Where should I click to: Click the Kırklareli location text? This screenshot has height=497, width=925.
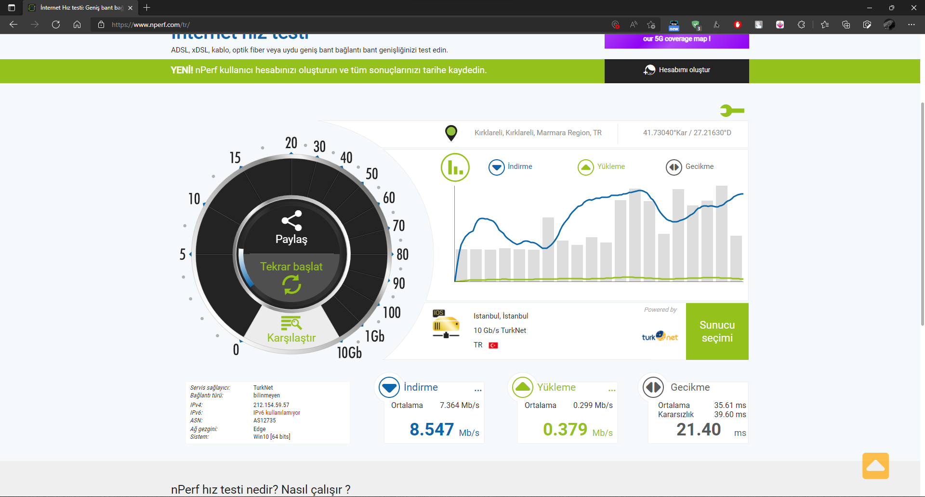point(538,133)
